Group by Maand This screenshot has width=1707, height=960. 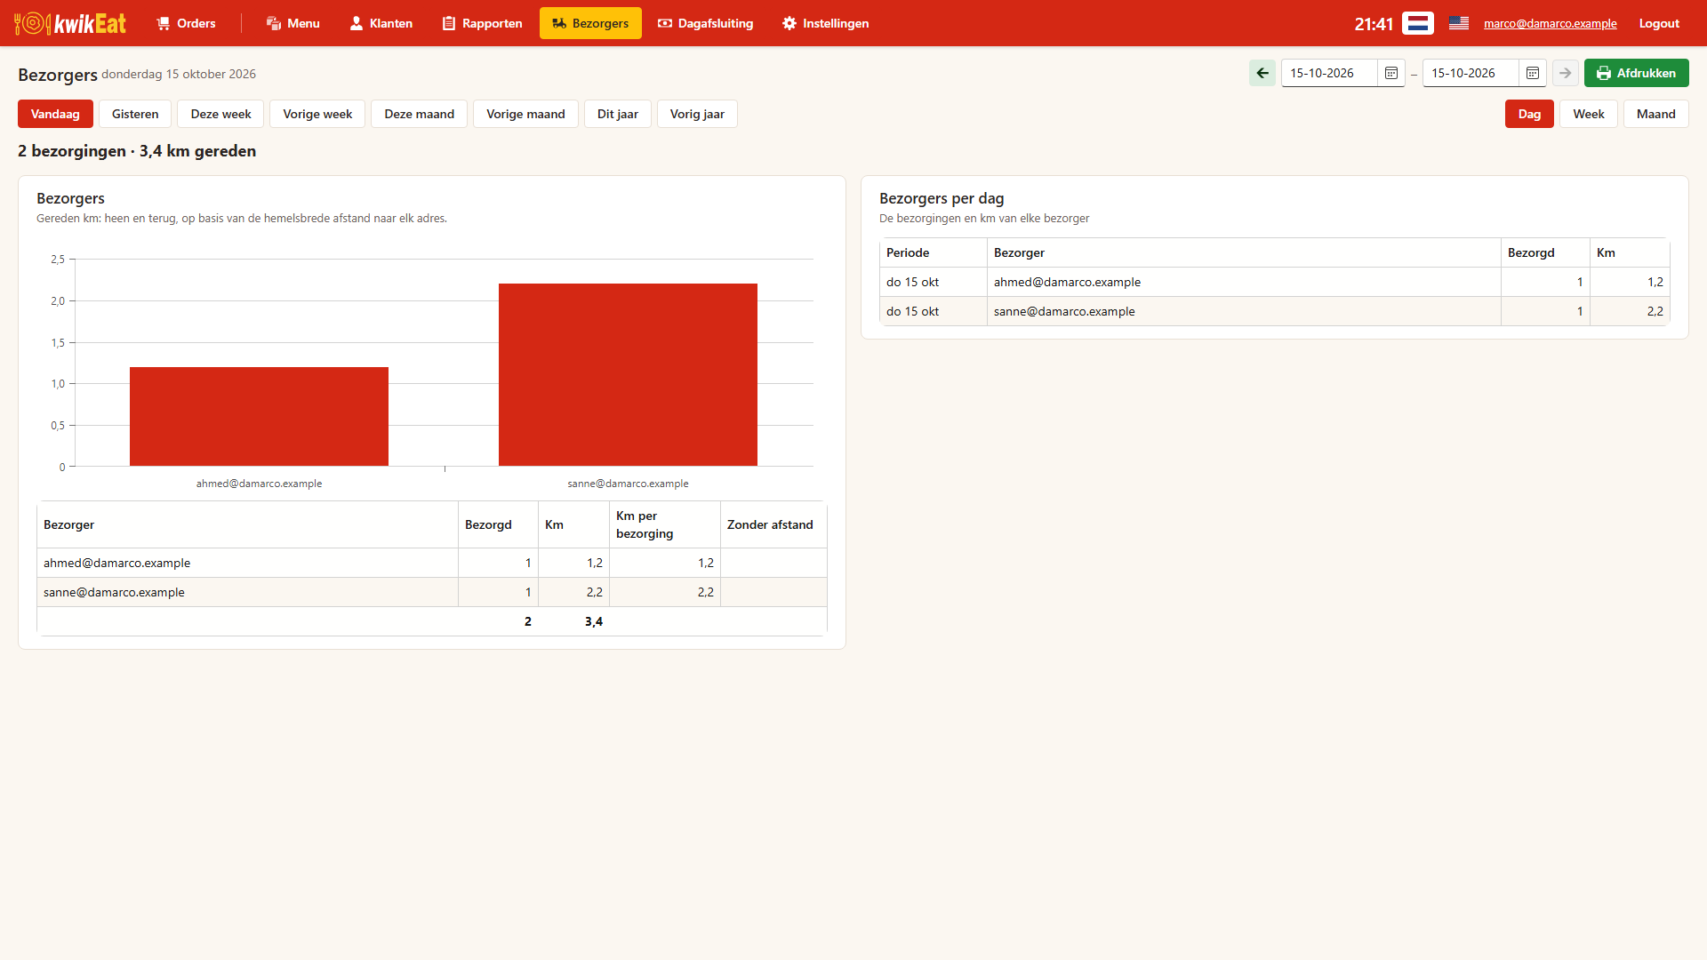coord(1655,114)
